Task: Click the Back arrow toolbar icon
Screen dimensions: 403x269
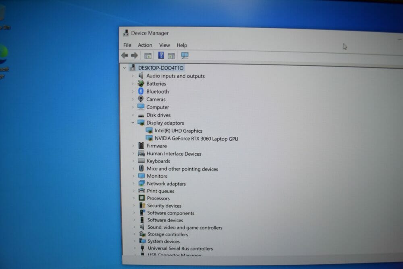Action: [125, 55]
